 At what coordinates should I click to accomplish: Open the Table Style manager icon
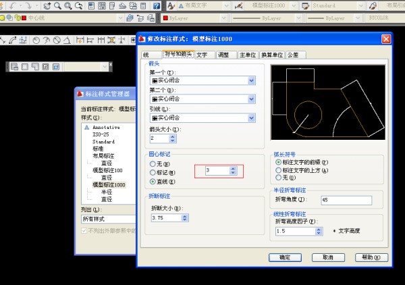tap(306, 5)
